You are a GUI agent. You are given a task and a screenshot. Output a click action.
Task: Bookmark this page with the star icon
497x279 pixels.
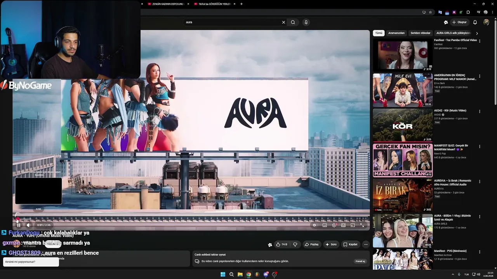(x=430, y=12)
